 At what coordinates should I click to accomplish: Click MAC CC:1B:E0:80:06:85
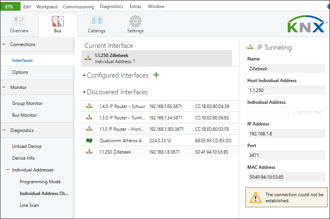pyautogui.click(x=212, y=118)
